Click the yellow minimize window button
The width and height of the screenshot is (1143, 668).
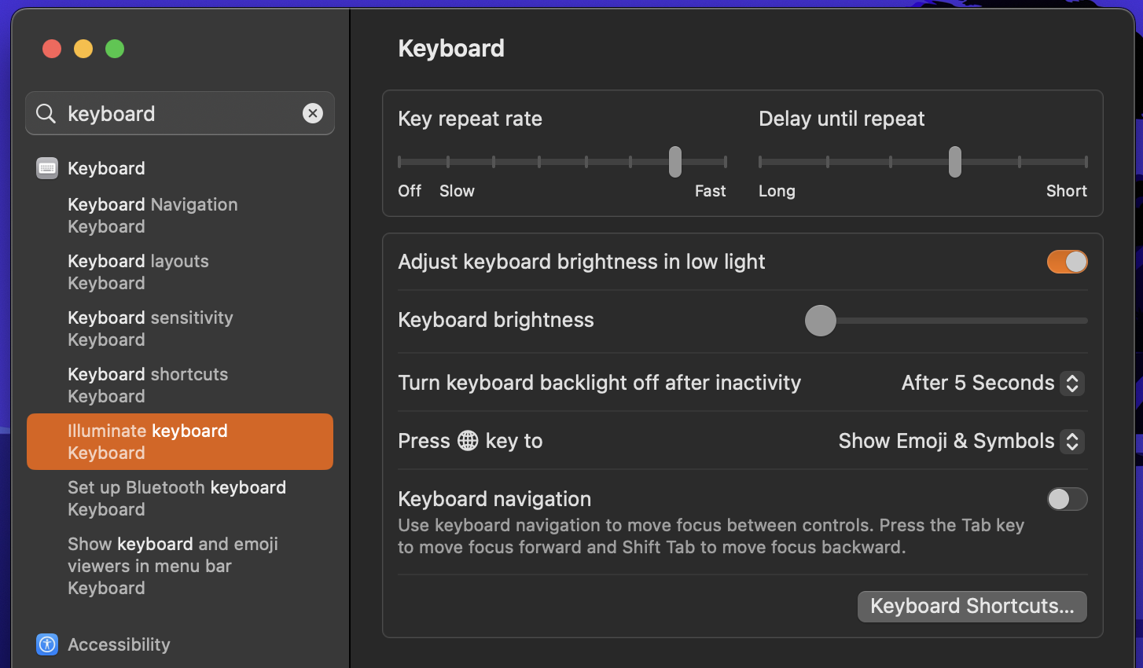point(83,49)
